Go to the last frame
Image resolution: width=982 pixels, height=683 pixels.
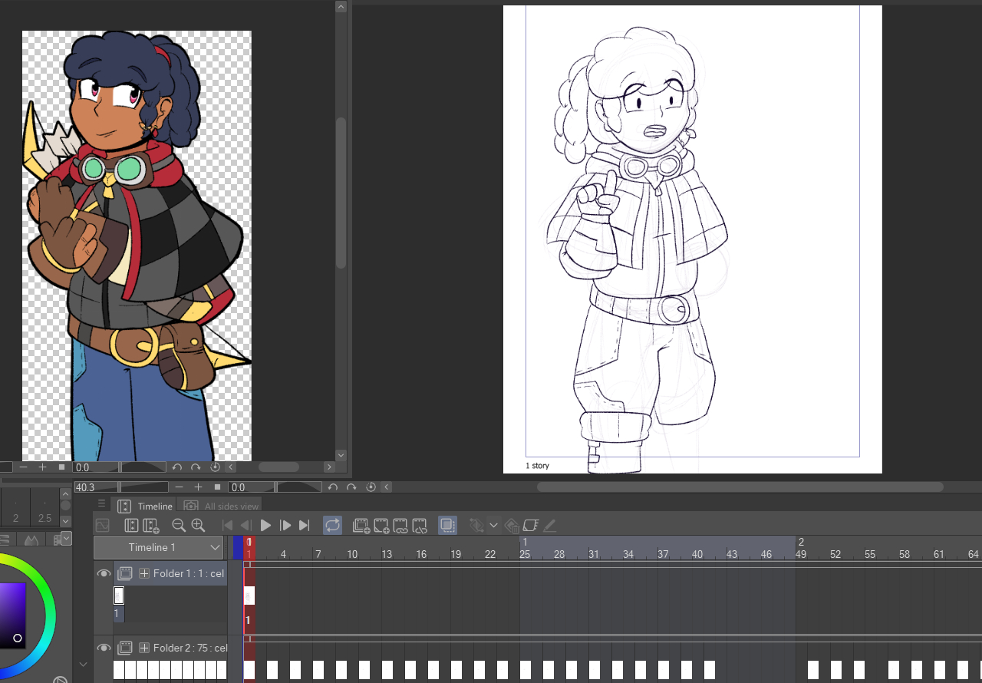(x=305, y=526)
